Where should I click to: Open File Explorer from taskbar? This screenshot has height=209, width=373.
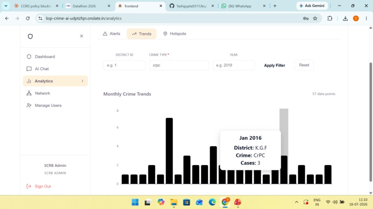[174, 202]
